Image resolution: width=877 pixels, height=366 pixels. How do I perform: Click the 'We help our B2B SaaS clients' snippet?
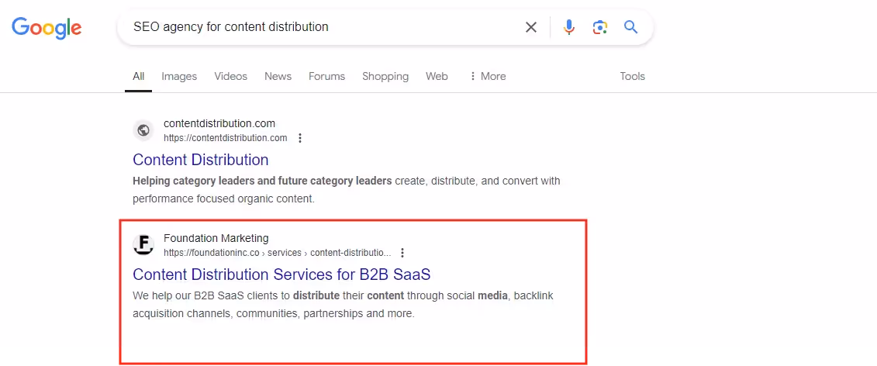pyautogui.click(x=343, y=305)
